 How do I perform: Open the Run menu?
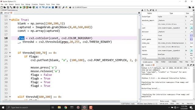(x=23, y=4)
